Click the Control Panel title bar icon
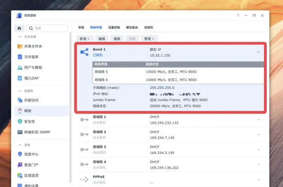 tap(18, 15)
